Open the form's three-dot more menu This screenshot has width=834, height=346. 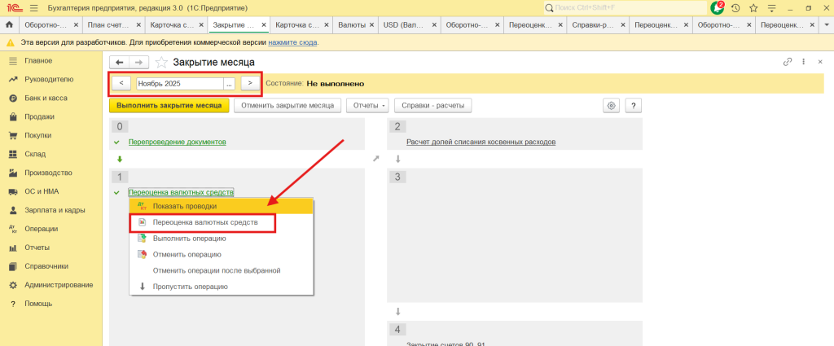[803, 62]
